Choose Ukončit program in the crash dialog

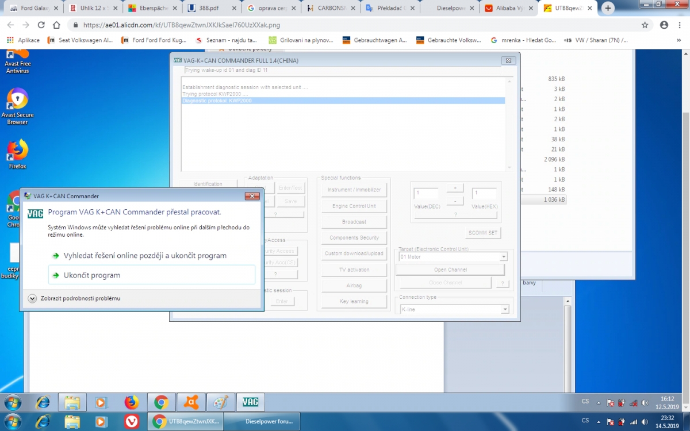151,275
